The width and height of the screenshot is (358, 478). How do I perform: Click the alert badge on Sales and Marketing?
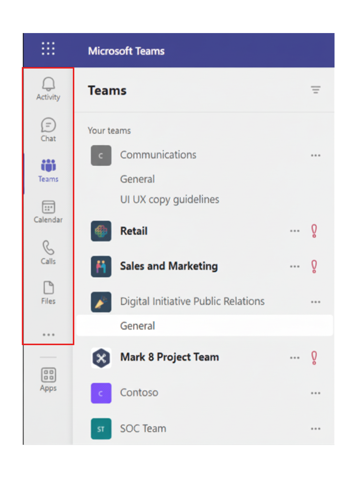[x=313, y=266]
